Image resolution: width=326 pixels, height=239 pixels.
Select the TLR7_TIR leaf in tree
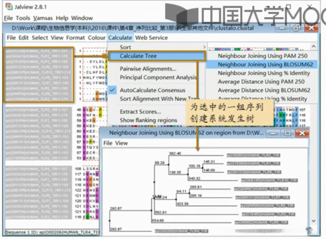263,198
